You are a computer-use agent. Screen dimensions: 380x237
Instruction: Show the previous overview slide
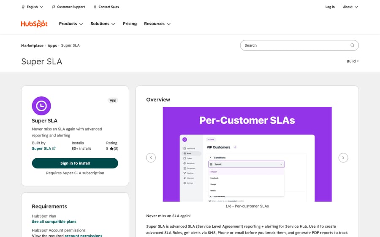(x=151, y=158)
